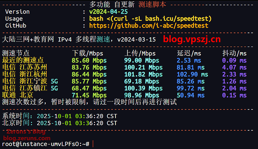Click the 测速脚本 title in red
Image resolution: width=258 pixels, height=149 pixels.
152,4
